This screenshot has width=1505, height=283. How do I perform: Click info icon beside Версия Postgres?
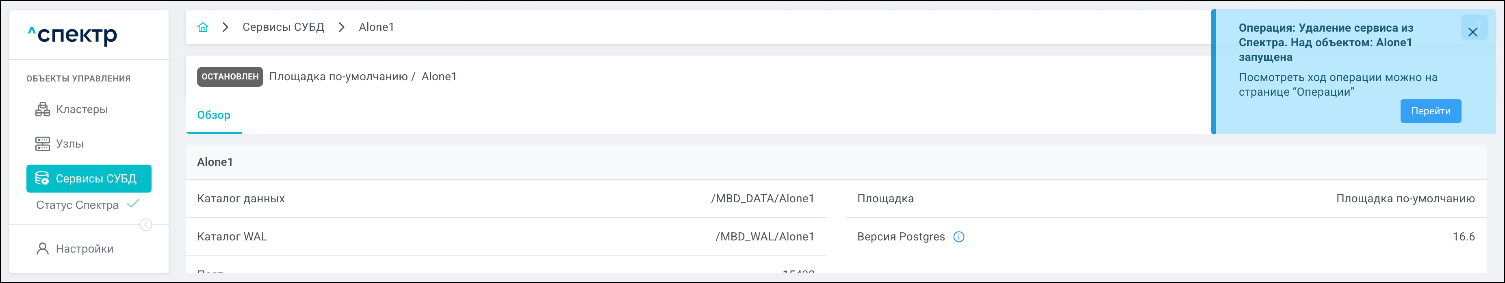click(x=959, y=237)
